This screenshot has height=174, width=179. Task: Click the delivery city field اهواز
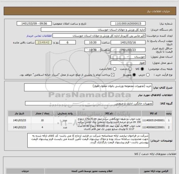pyautogui.click(x=128, y=63)
